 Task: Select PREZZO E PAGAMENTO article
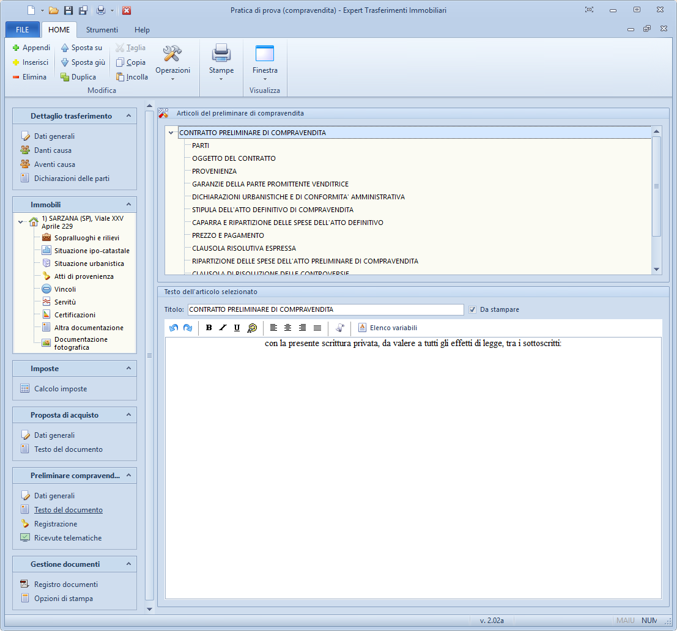228,235
